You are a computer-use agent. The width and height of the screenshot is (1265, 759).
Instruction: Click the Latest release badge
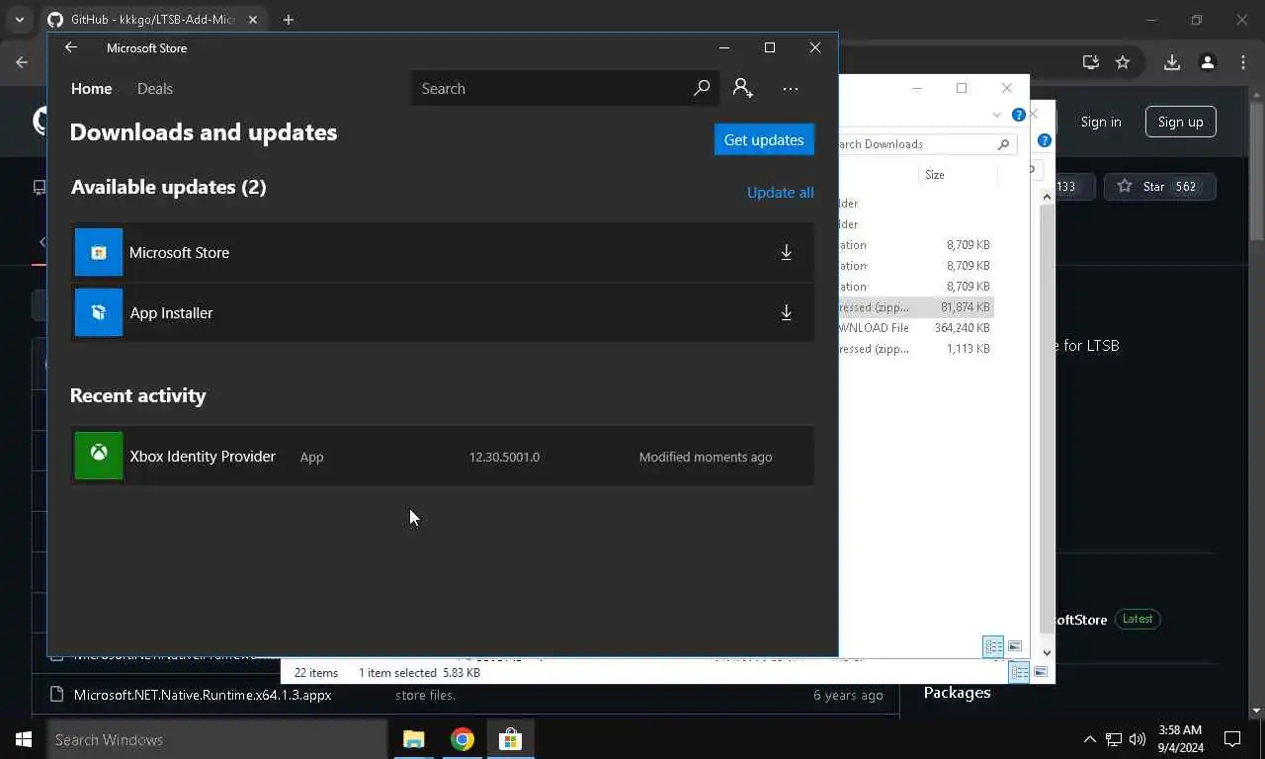(1138, 619)
